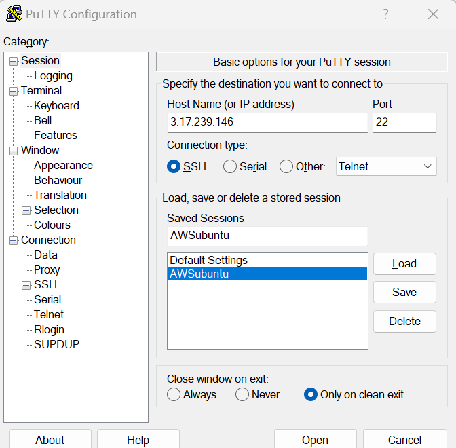This screenshot has height=448, width=456.
Task: Delete the selected AWSubuntu session
Action: tap(404, 322)
